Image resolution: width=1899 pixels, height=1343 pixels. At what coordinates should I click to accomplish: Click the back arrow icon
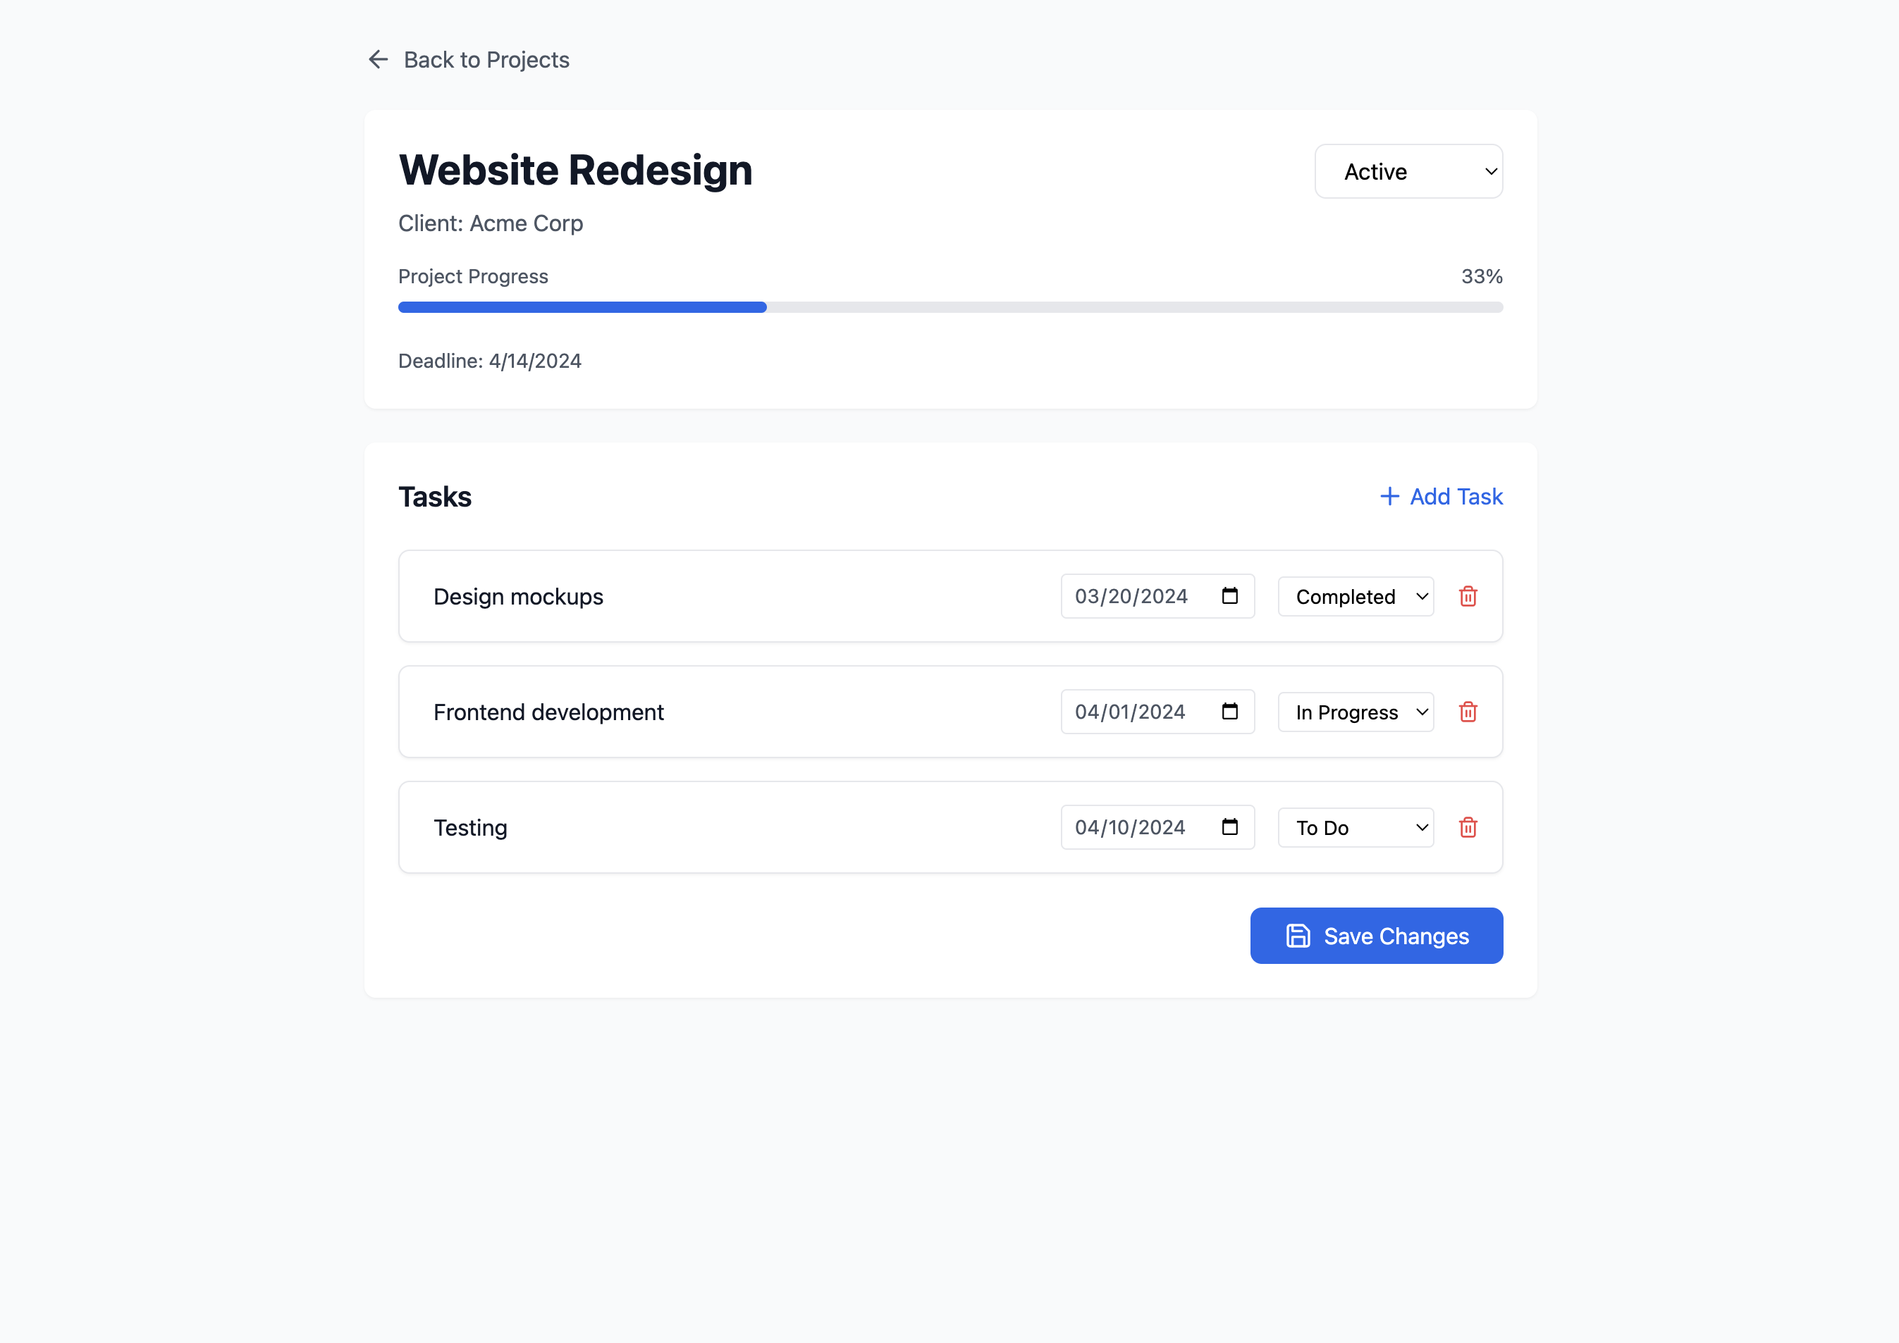pyautogui.click(x=378, y=58)
